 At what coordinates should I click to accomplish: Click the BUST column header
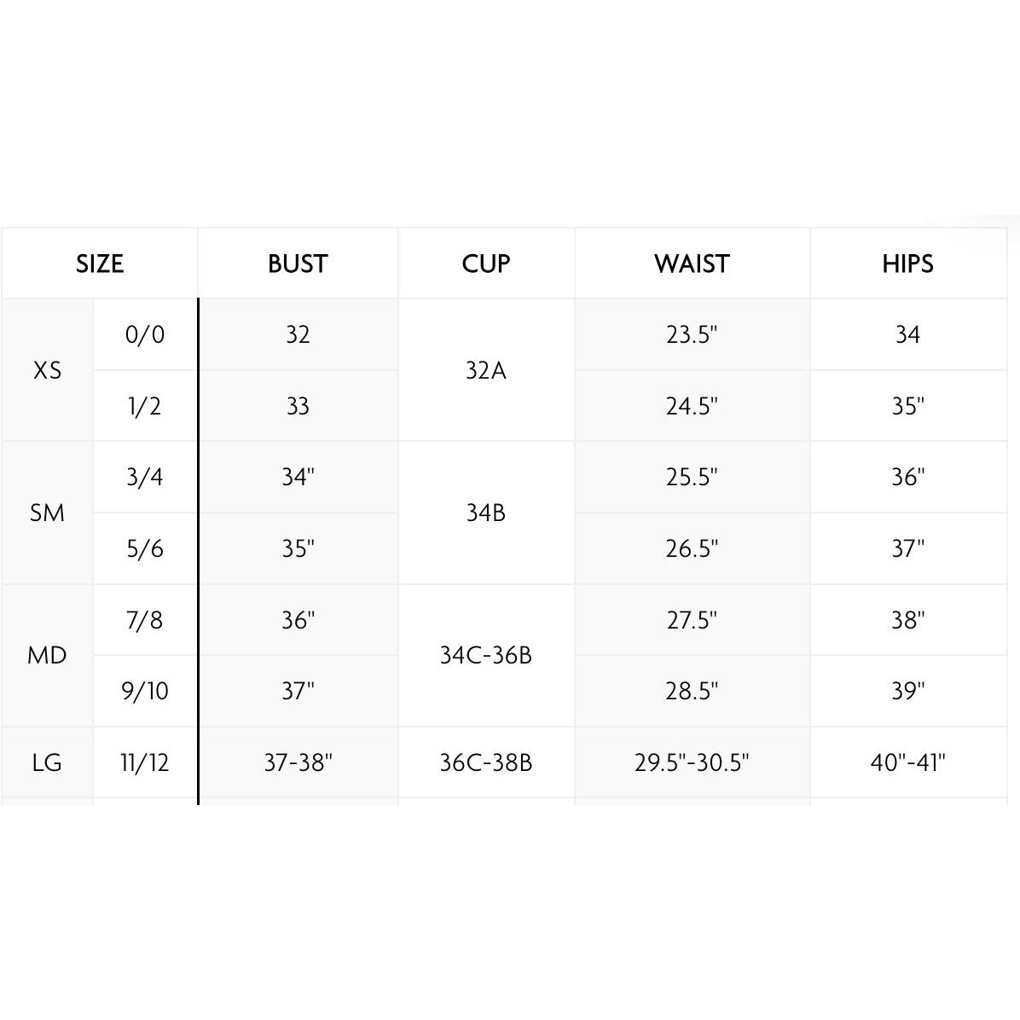[298, 264]
